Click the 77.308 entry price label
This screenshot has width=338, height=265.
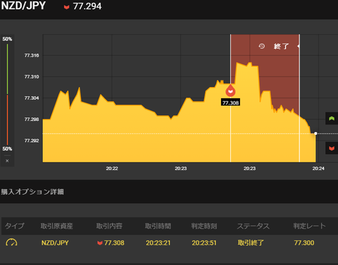(x=230, y=103)
